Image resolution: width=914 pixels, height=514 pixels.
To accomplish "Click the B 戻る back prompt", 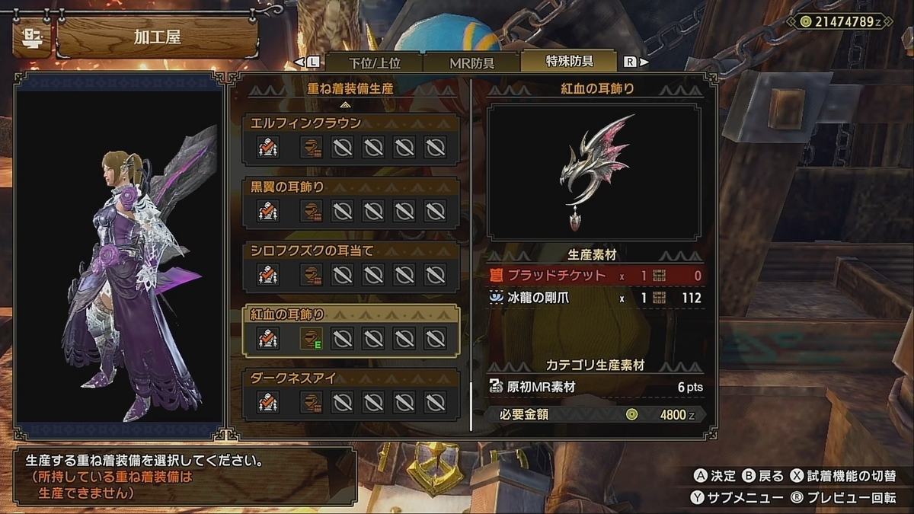I will click(x=762, y=476).
